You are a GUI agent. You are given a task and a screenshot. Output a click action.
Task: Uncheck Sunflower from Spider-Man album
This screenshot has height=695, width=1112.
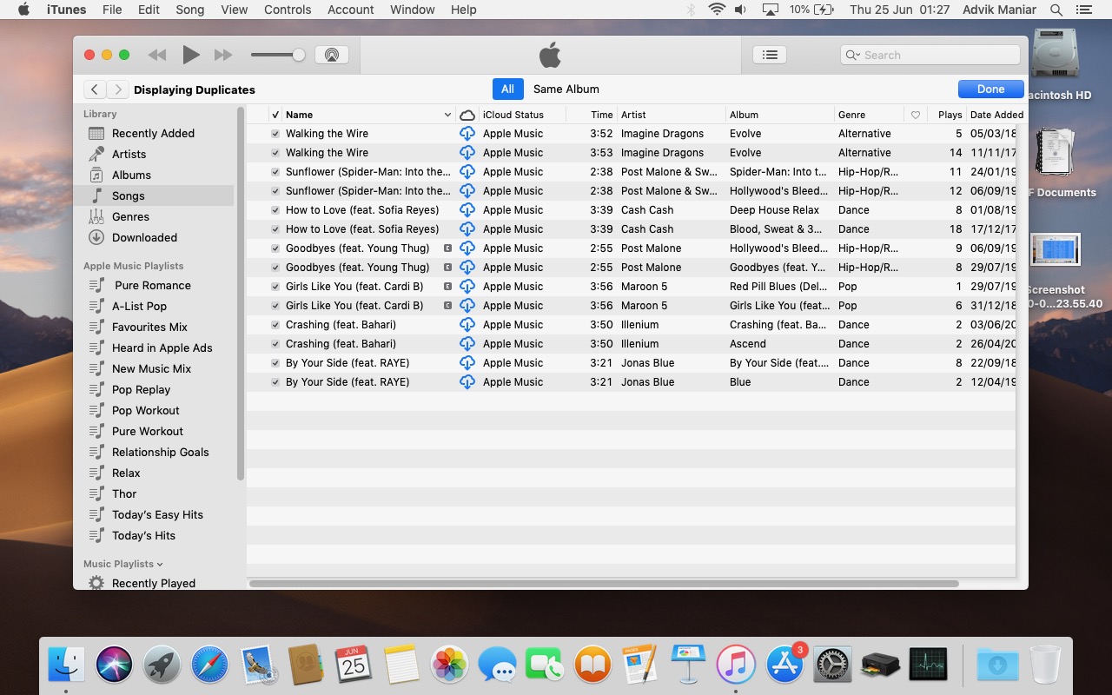275,172
